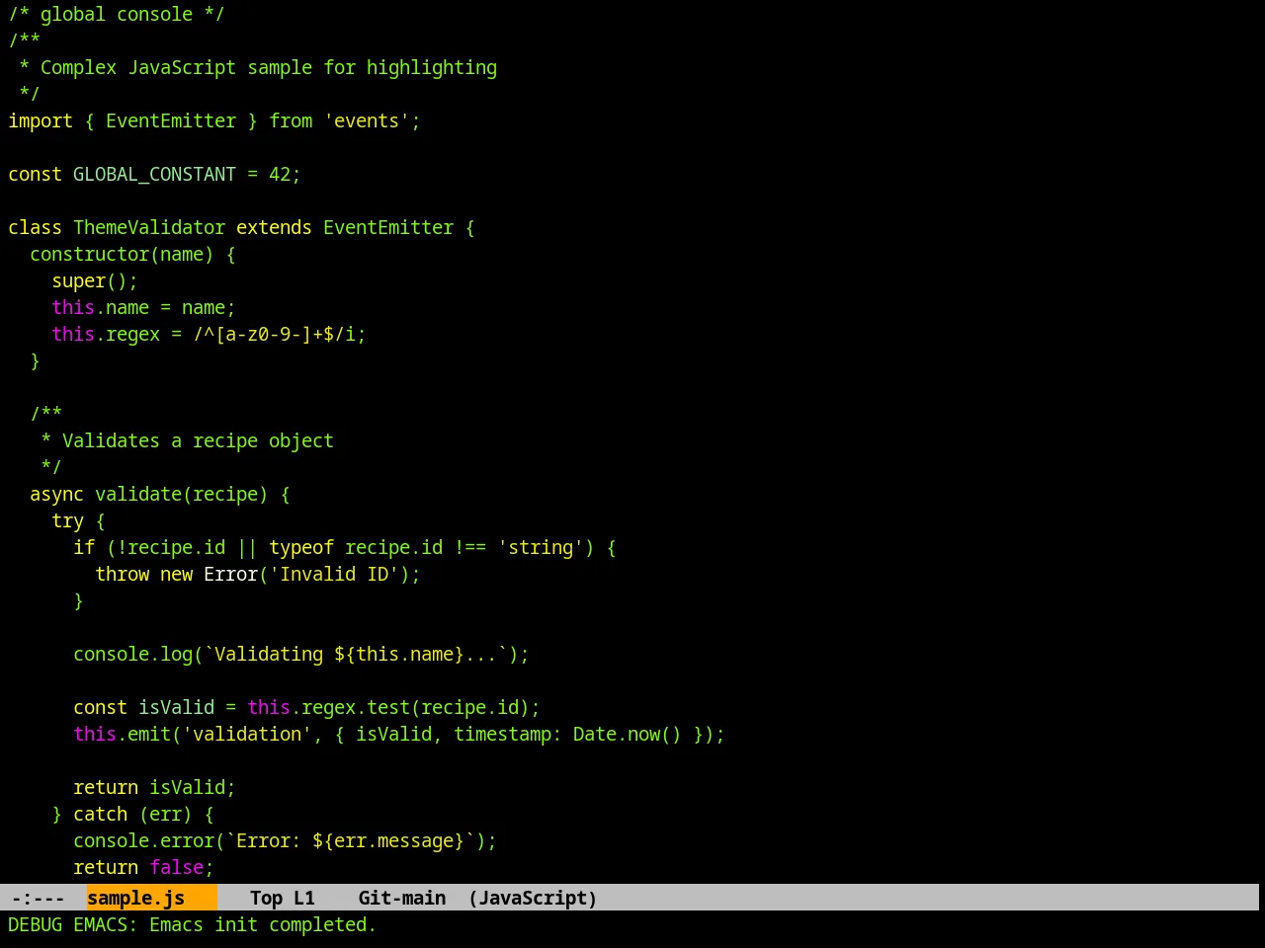This screenshot has height=948, width=1265.
Task: Click 'this' in this.name assignment
Action: [73, 307]
